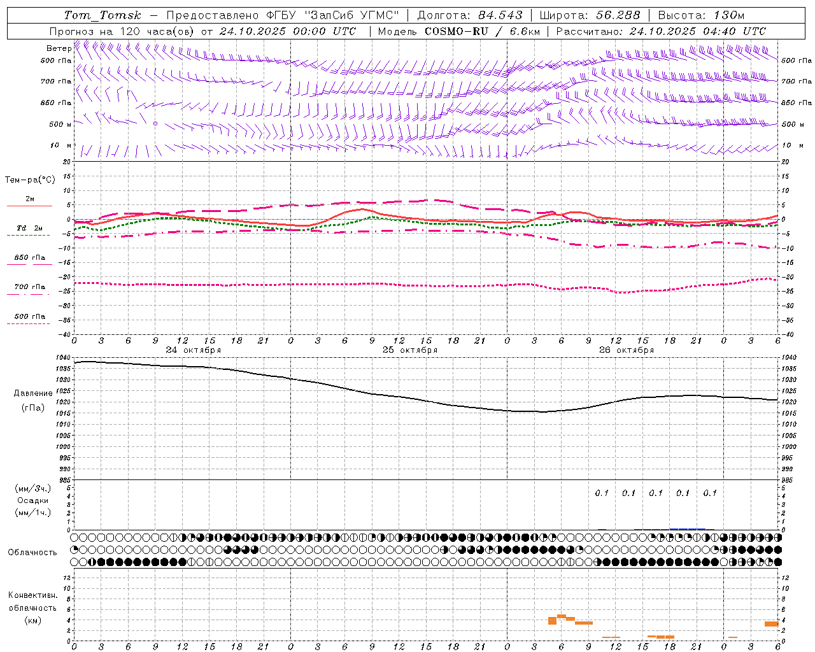815x652 pixels.
Task: Click the "(км)" unit under convective cloudiness
Action: pos(33,620)
